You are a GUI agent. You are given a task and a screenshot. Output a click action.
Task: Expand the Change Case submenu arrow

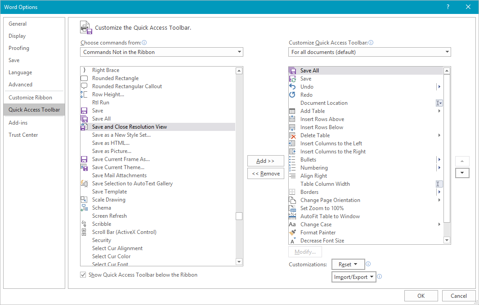coord(439,224)
